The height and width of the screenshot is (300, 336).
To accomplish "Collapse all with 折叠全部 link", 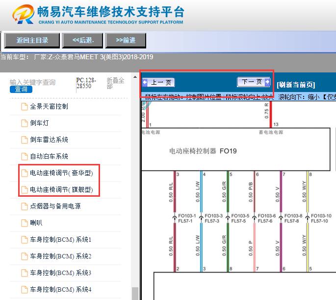I will click(115, 83).
